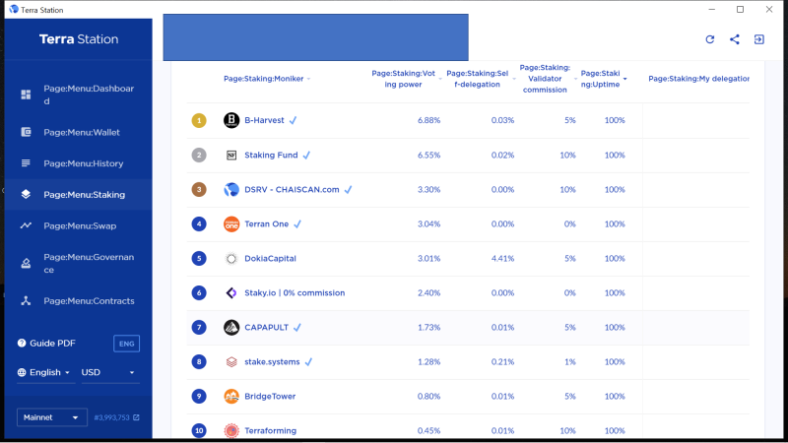Screen dimensions: 788x443
Task: Click the stake.systems validator logo
Action: click(231, 361)
